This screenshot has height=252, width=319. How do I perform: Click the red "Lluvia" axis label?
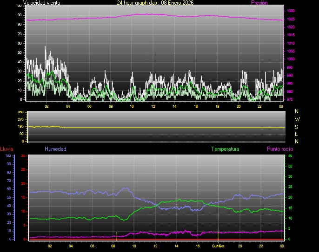7,149
